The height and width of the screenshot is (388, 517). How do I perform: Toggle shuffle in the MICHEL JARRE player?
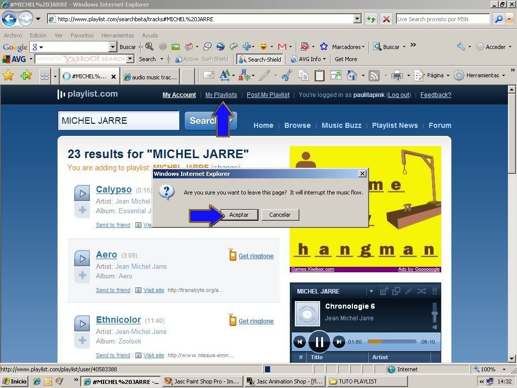(422, 291)
